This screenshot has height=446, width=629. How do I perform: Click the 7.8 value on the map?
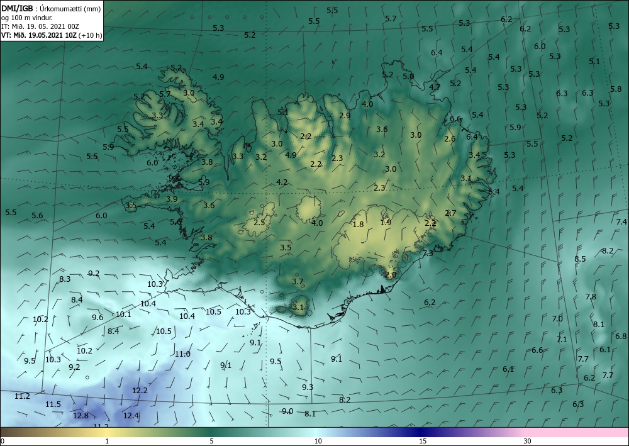pos(591,297)
